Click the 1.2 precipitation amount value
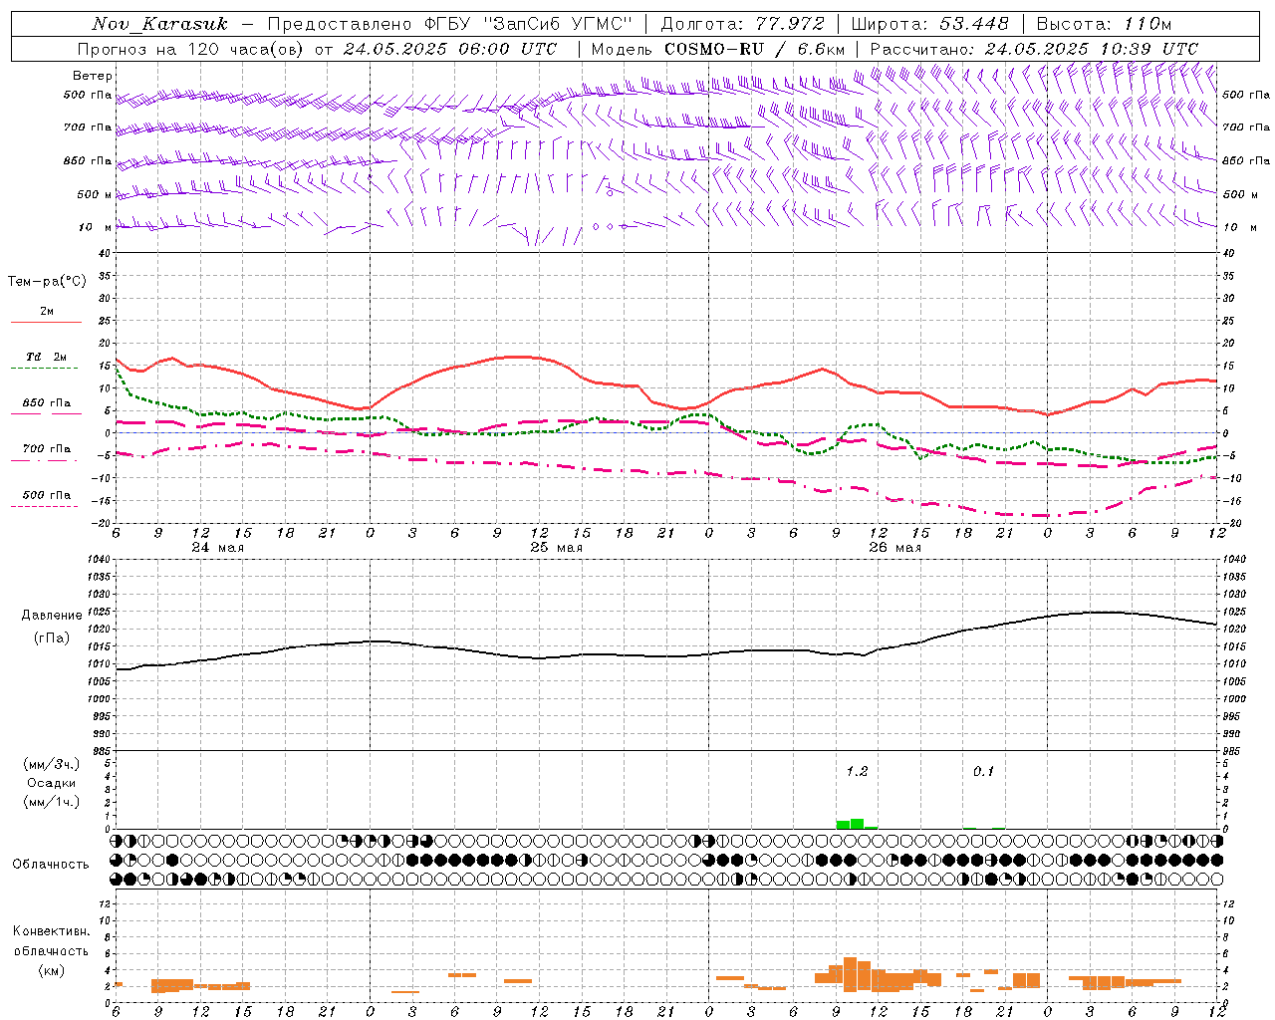Viewport: 1275px width, 1020px height. [857, 771]
